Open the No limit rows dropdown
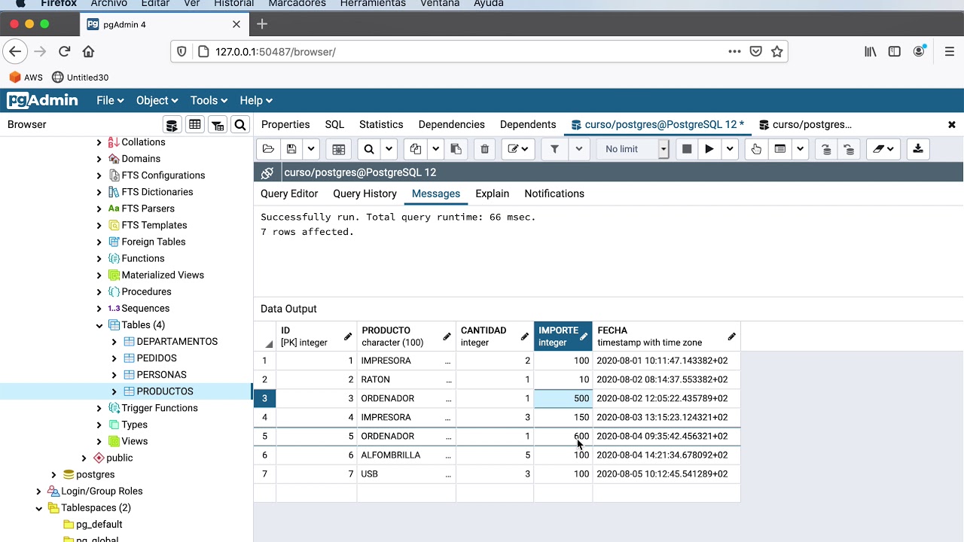 tap(633, 149)
